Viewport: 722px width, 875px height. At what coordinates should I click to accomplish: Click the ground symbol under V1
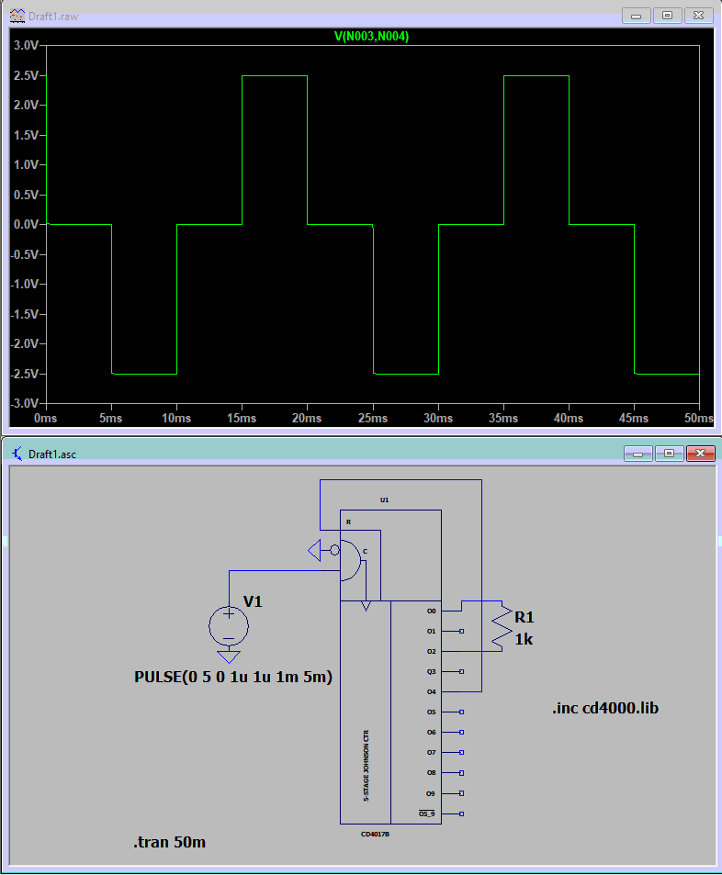click(x=229, y=656)
